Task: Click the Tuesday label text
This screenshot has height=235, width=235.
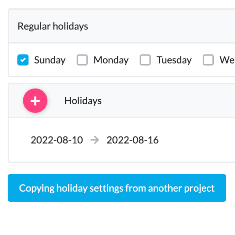Action: tap(174, 60)
